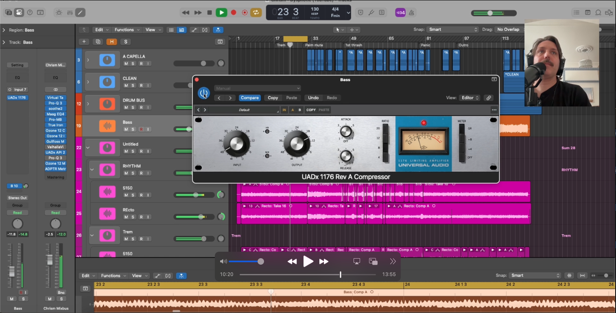Toggle the Inspector panel icon

[x=19, y=13]
